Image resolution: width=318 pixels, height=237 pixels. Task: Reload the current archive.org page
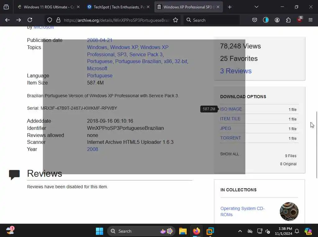[30, 20]
